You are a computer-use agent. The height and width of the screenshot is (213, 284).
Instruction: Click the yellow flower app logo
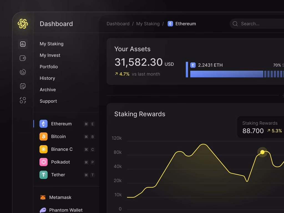(x=23, y=24)
